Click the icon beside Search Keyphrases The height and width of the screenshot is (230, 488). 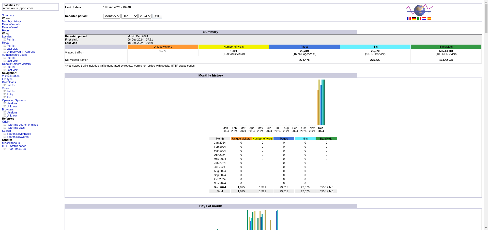pyautogui.click(x=5, y=134)
